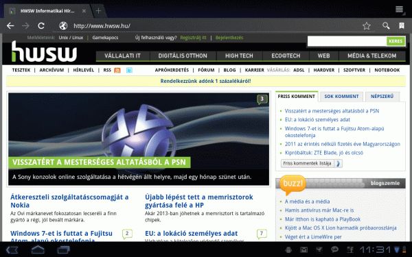Show recent apps from the system bar
Screen dimensions: 412x257
click(63, 249)
